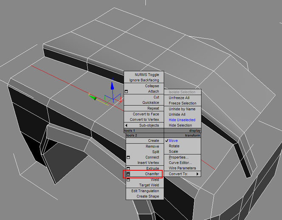Viewport: 282px width, 220px height.
Task: Click the greyed Isolate Selection entry
Action: [182, 92]
